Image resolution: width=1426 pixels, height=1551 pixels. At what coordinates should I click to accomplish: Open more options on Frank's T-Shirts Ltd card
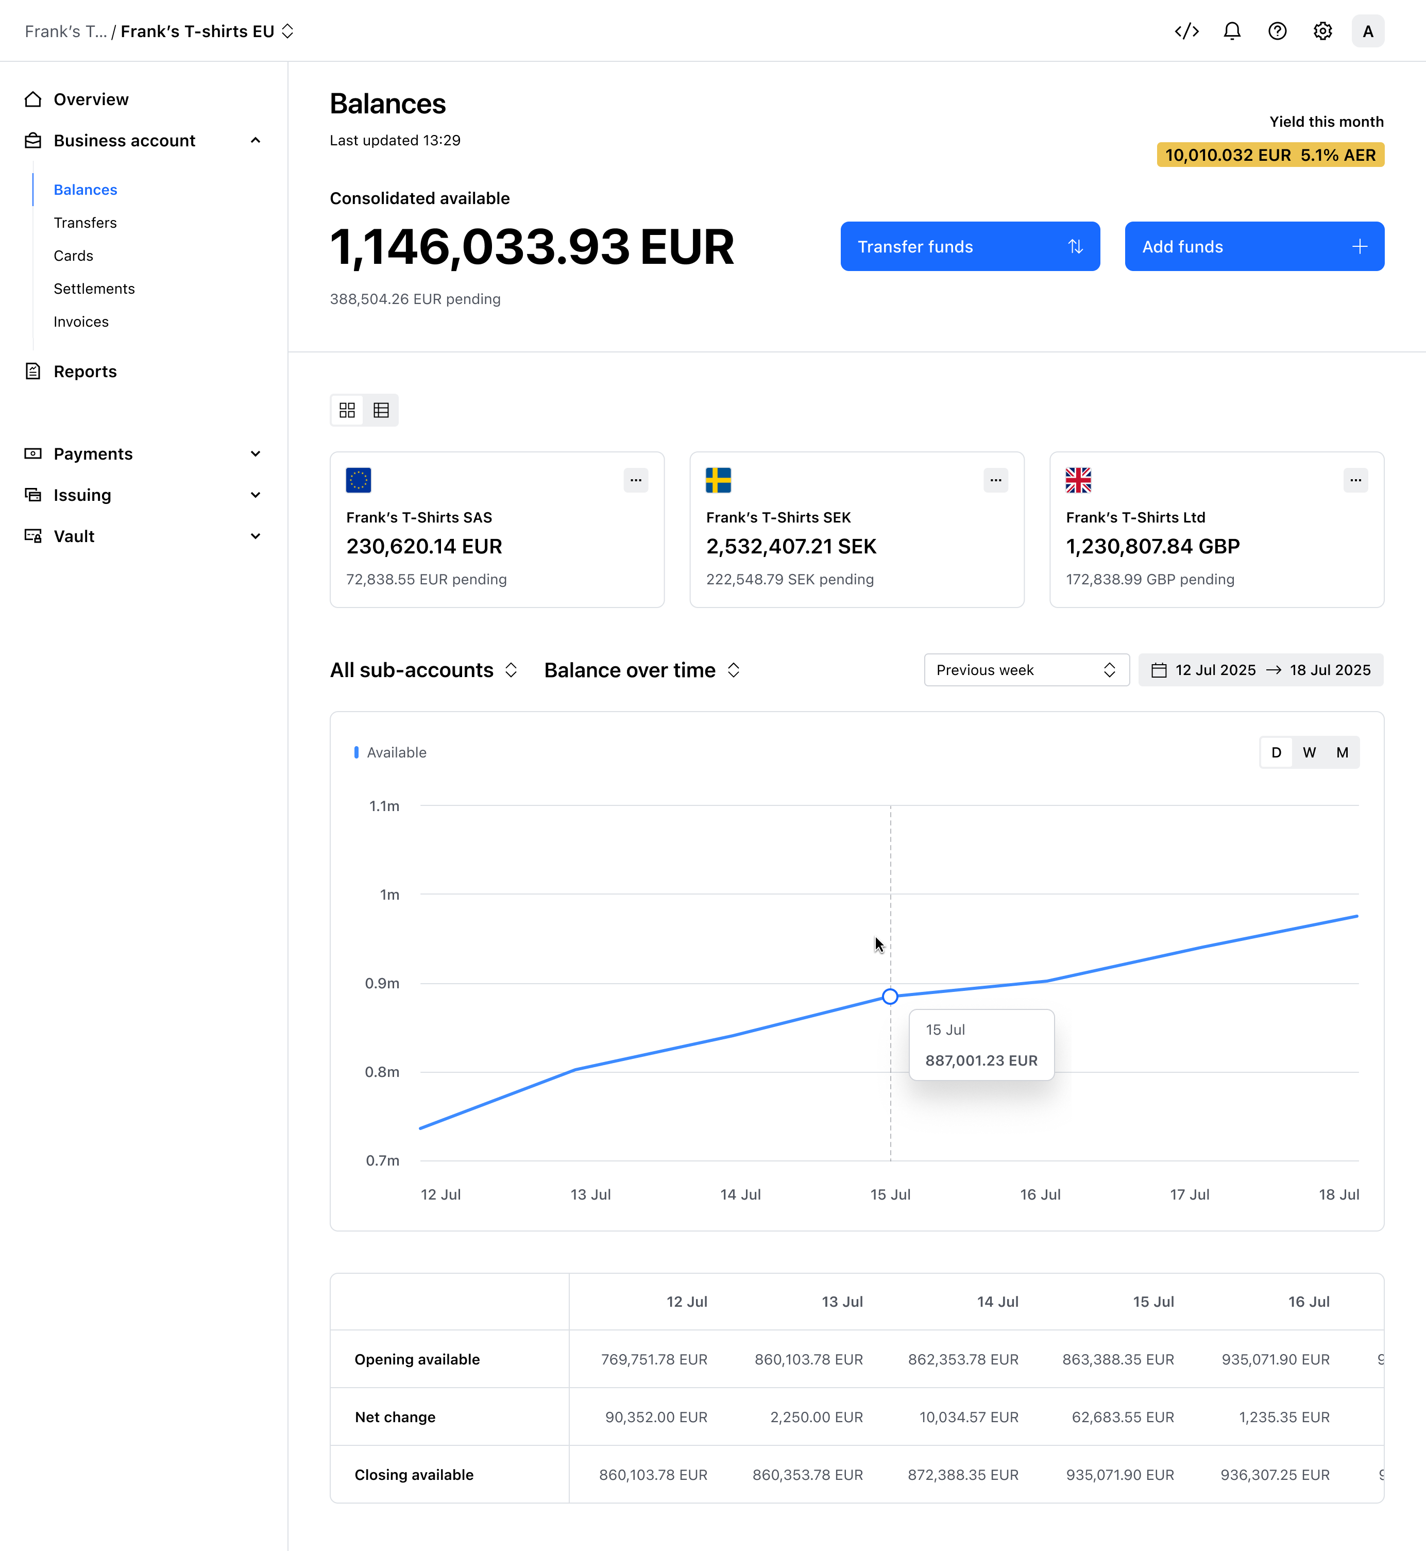pos(1356,480)
